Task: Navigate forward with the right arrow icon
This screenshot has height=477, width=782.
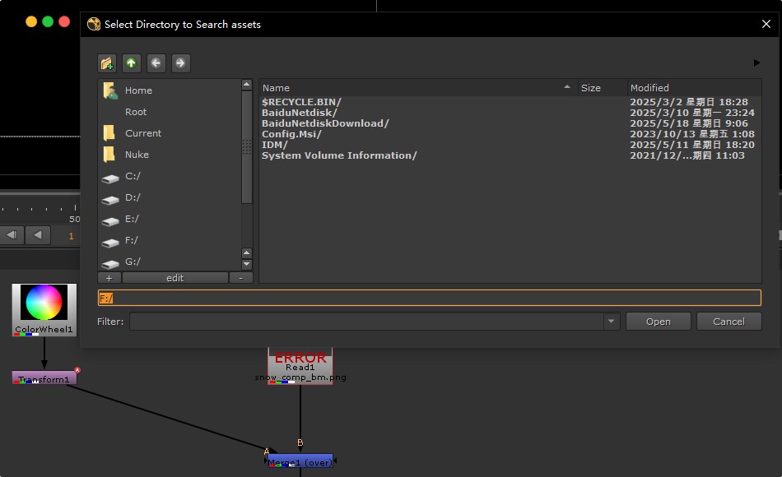Action: tap(180, 63)
